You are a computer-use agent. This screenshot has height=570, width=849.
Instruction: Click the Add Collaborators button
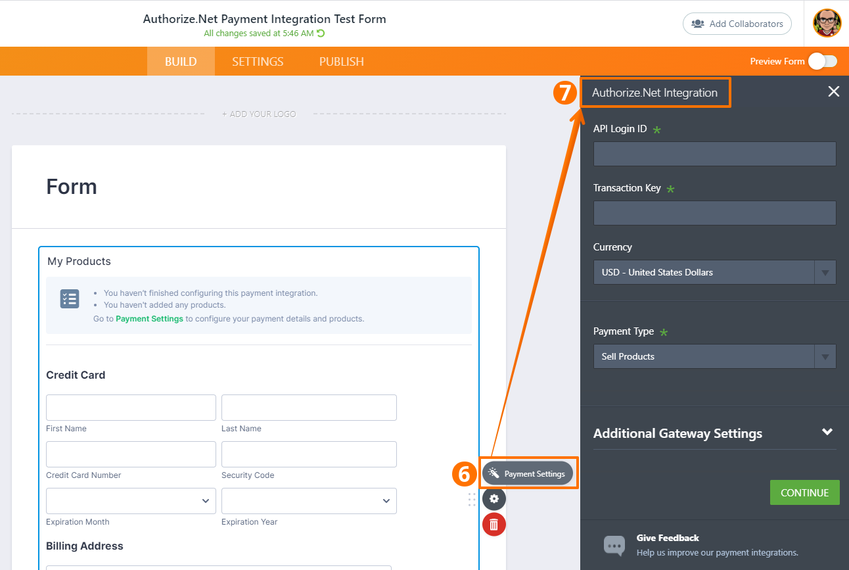(737, 24)
